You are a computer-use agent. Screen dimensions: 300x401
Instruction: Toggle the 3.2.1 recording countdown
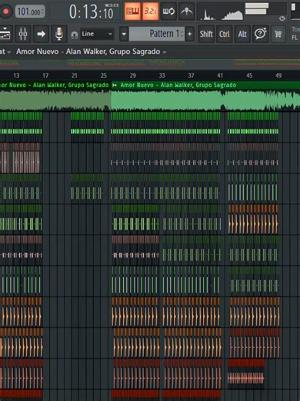(x=151, y=12)
